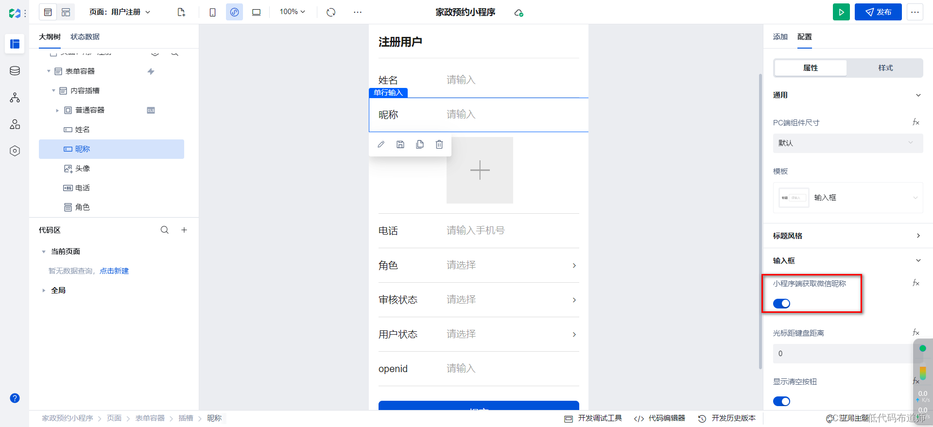Open the toolbar more options ellipsis

tap(358, 12)
